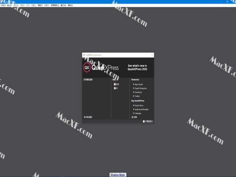
Task: Open the 文件 (File) menu
Action: 3,6
